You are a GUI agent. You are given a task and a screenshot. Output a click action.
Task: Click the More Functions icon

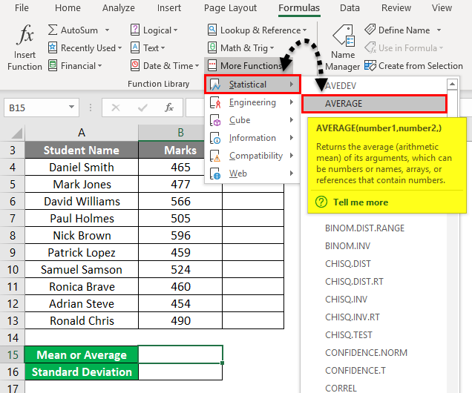point(212,65)
